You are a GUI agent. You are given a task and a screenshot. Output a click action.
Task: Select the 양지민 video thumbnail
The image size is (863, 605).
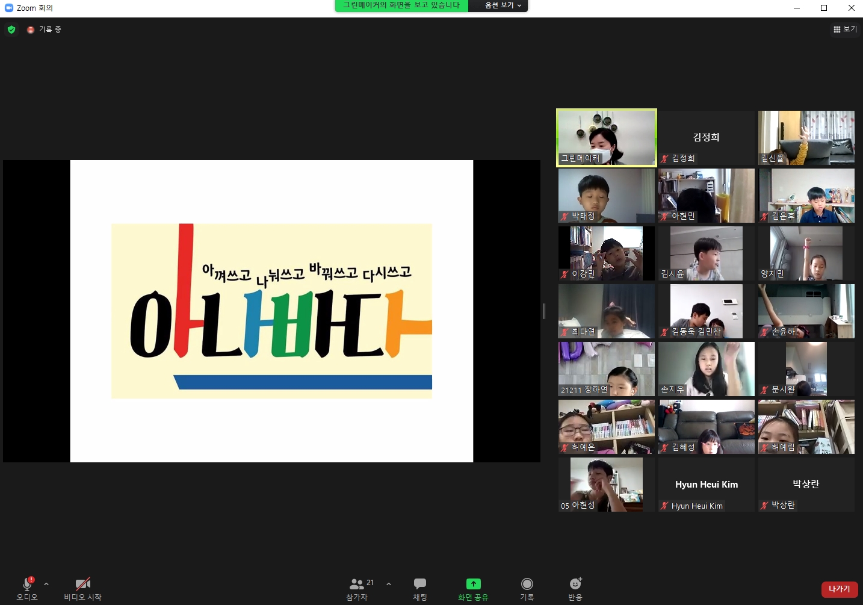pos(806,253)
